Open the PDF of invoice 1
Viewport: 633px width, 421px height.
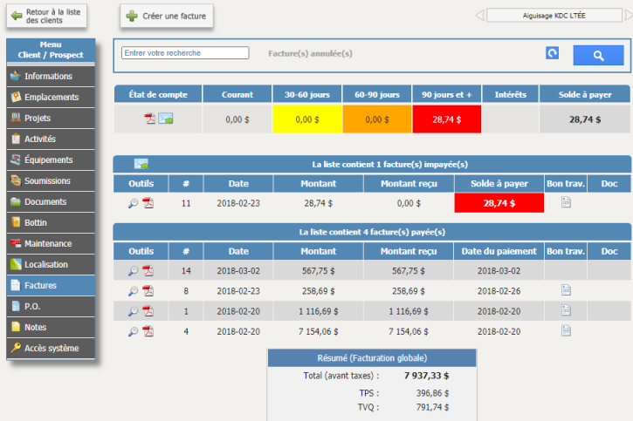point(148,311)
